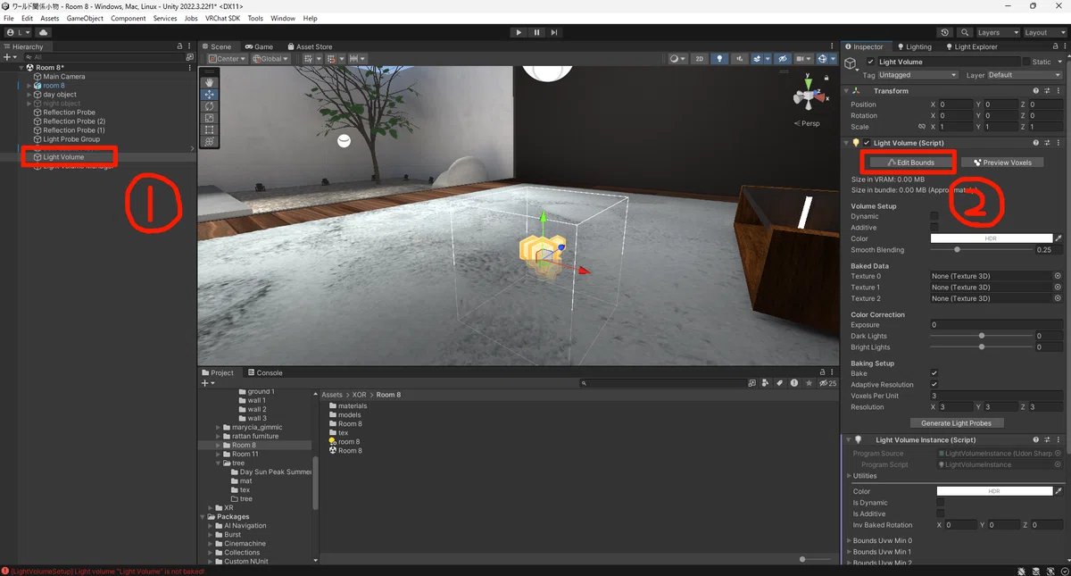Open the cloud services icon
The height and width of the screenshot is (576, 1071).
(43, 32)
